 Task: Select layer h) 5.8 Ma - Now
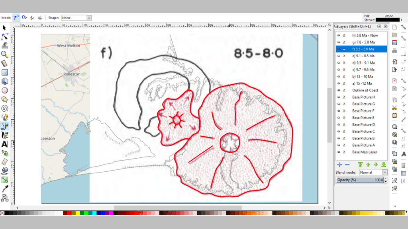[x=365, y=35]
